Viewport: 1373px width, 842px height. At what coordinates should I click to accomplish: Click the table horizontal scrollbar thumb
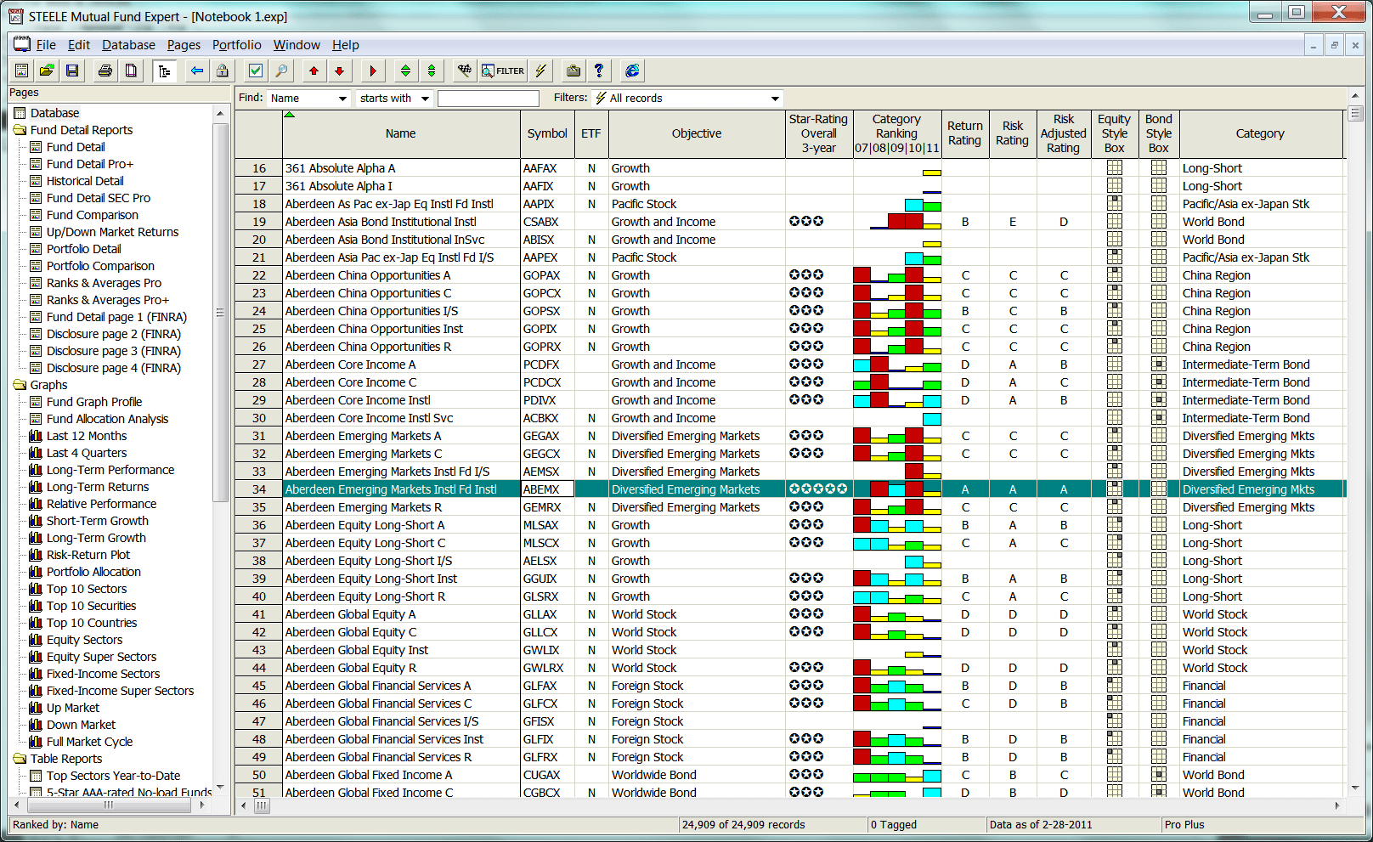[262, 805]
